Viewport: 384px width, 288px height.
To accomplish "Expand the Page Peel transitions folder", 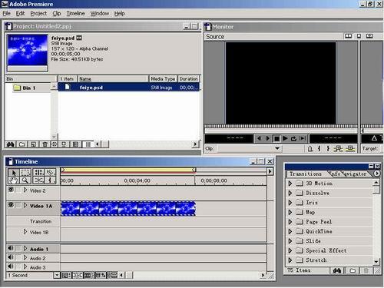I will coord(290,222).
